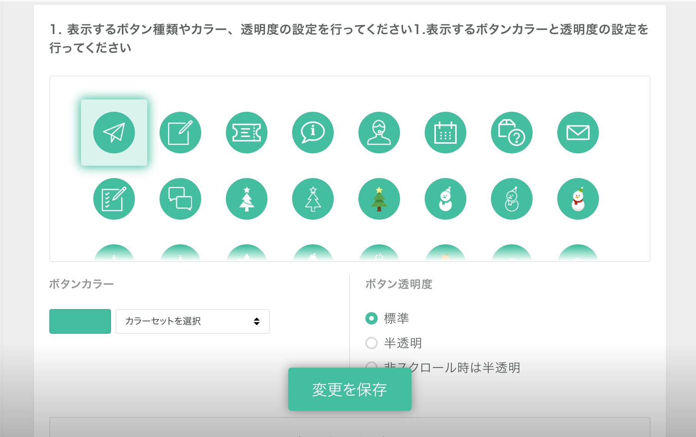The image size is (696, 437).
Task: Choose the edit note pencil icon
Action: tap(180, 133)
